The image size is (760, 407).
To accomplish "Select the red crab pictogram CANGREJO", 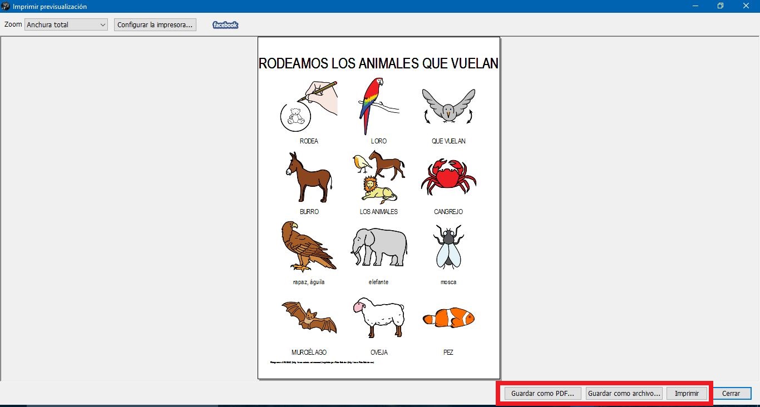I will coord(448,177).
